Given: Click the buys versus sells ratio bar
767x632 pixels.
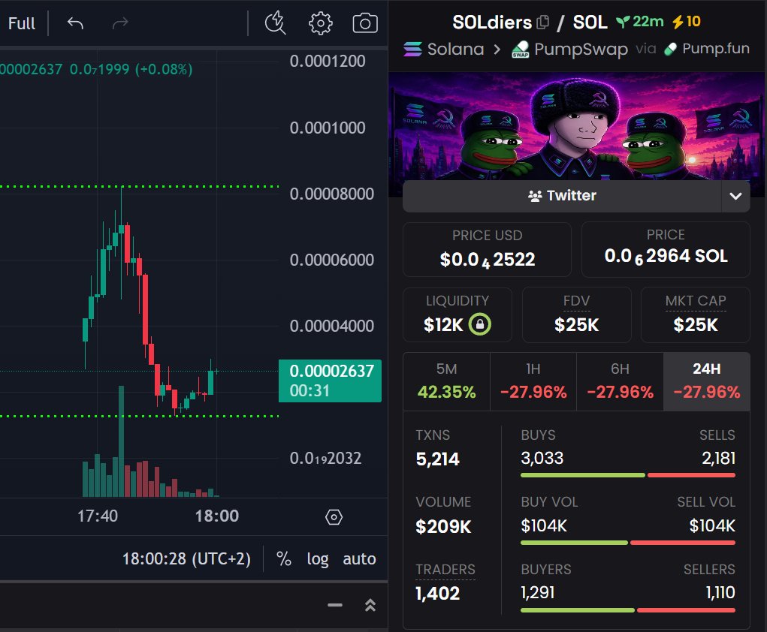Looking at the screenshot, I should [x=628, y=475].
